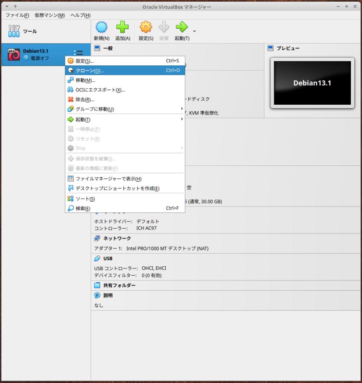
Task: Open the 共有フォルダー section heading
Action: click(x=119, y=285)
